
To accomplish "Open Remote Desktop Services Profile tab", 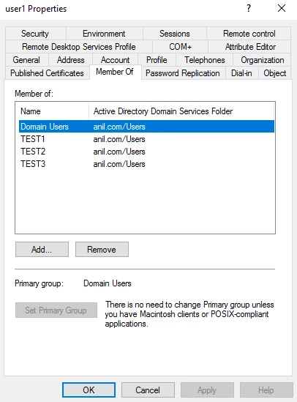I will click(x=79, y=47).
